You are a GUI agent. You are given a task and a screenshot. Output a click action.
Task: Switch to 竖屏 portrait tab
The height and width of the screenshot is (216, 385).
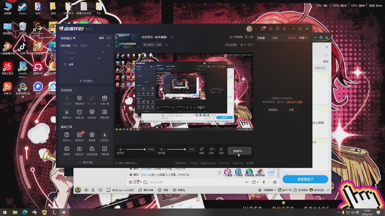pyautogui.click(x=109, y=38)
